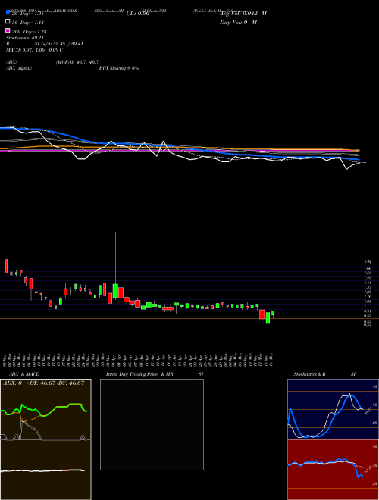Click the "20 Day - 1.04" legend text
379x500 pixels.
28,14
